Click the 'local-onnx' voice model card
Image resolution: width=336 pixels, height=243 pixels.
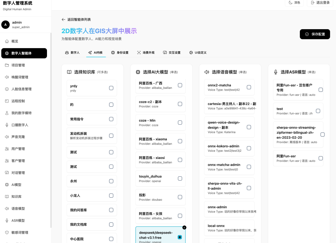click(x=229, y=228)
